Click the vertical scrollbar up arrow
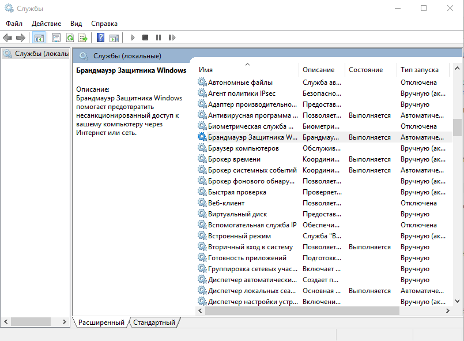The height and width of the screenshot is (341, 464). [457, 69]
